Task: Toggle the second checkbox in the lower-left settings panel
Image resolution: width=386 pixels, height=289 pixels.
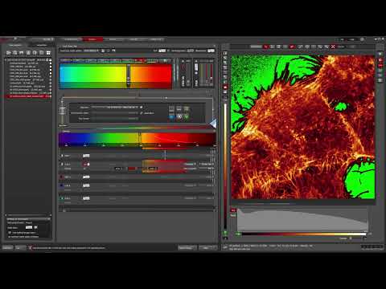Action: pos(10,237)
